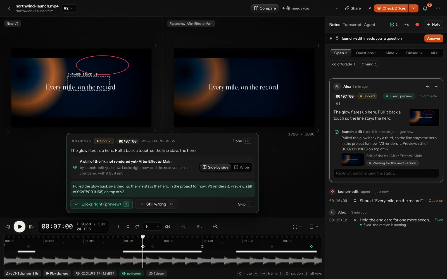Switch to the Notes tab
Image resolution: width=447 pixels, height=279 pixels.
(335, 25)
